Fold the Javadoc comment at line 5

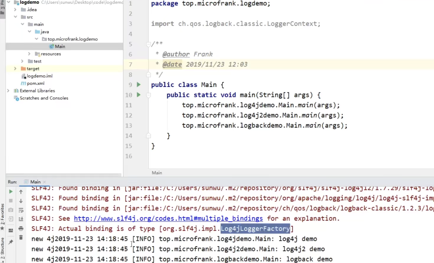point(148,44)
